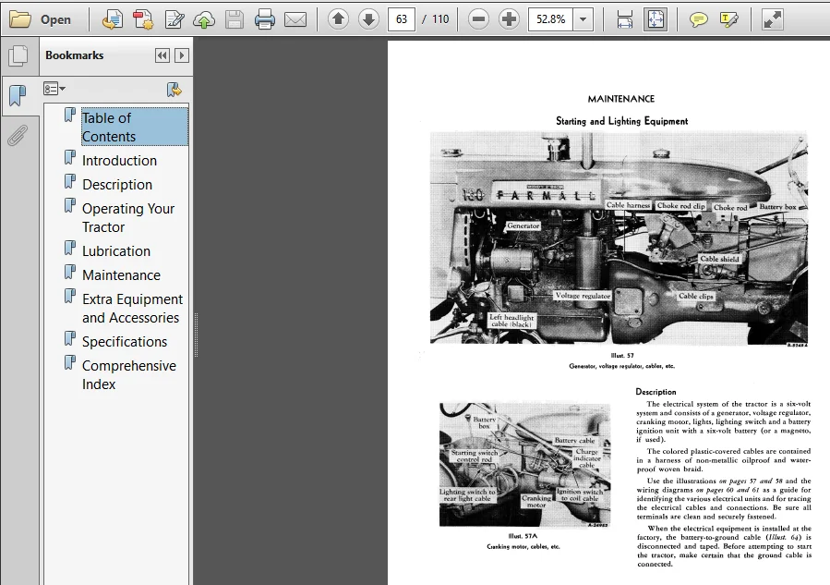Screen dimensions: 830x585
Task: Click the upload to cloud icon
Action: (204, 20)
